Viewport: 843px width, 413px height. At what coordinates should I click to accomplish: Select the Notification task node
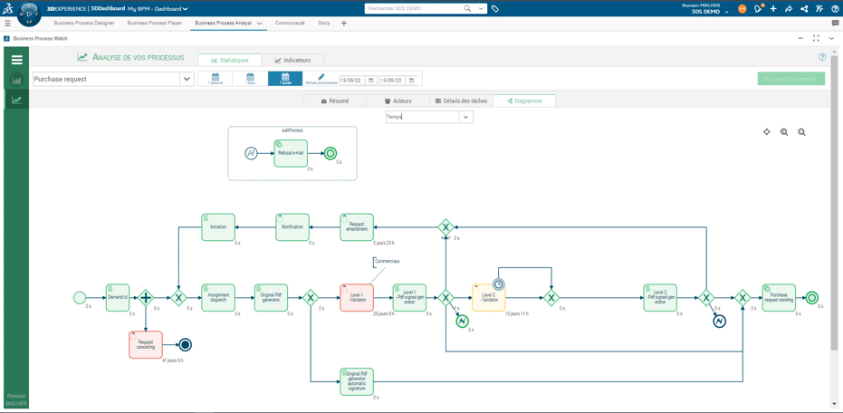click(x=293, y=227)
